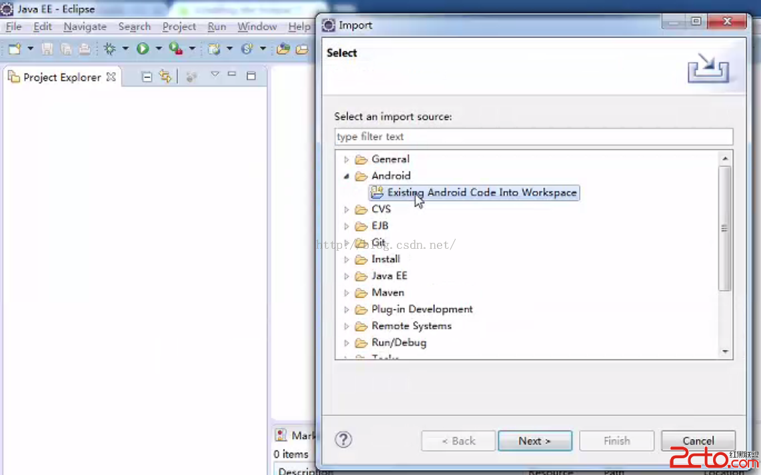Open the Window menu
The width and height of the screenshot is (761, 475).
pyautogui.click(x=257, y=27)
